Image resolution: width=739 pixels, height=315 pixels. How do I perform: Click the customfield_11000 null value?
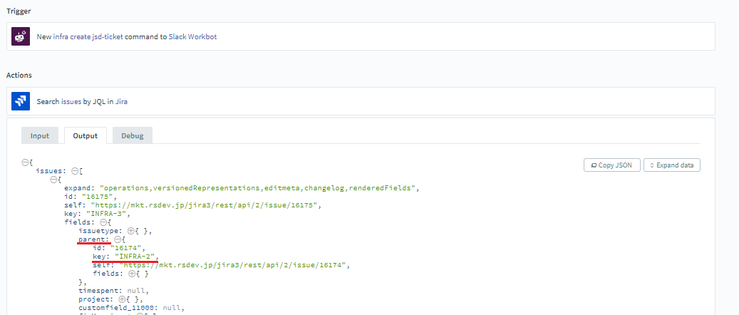click(x=172, y=307)
